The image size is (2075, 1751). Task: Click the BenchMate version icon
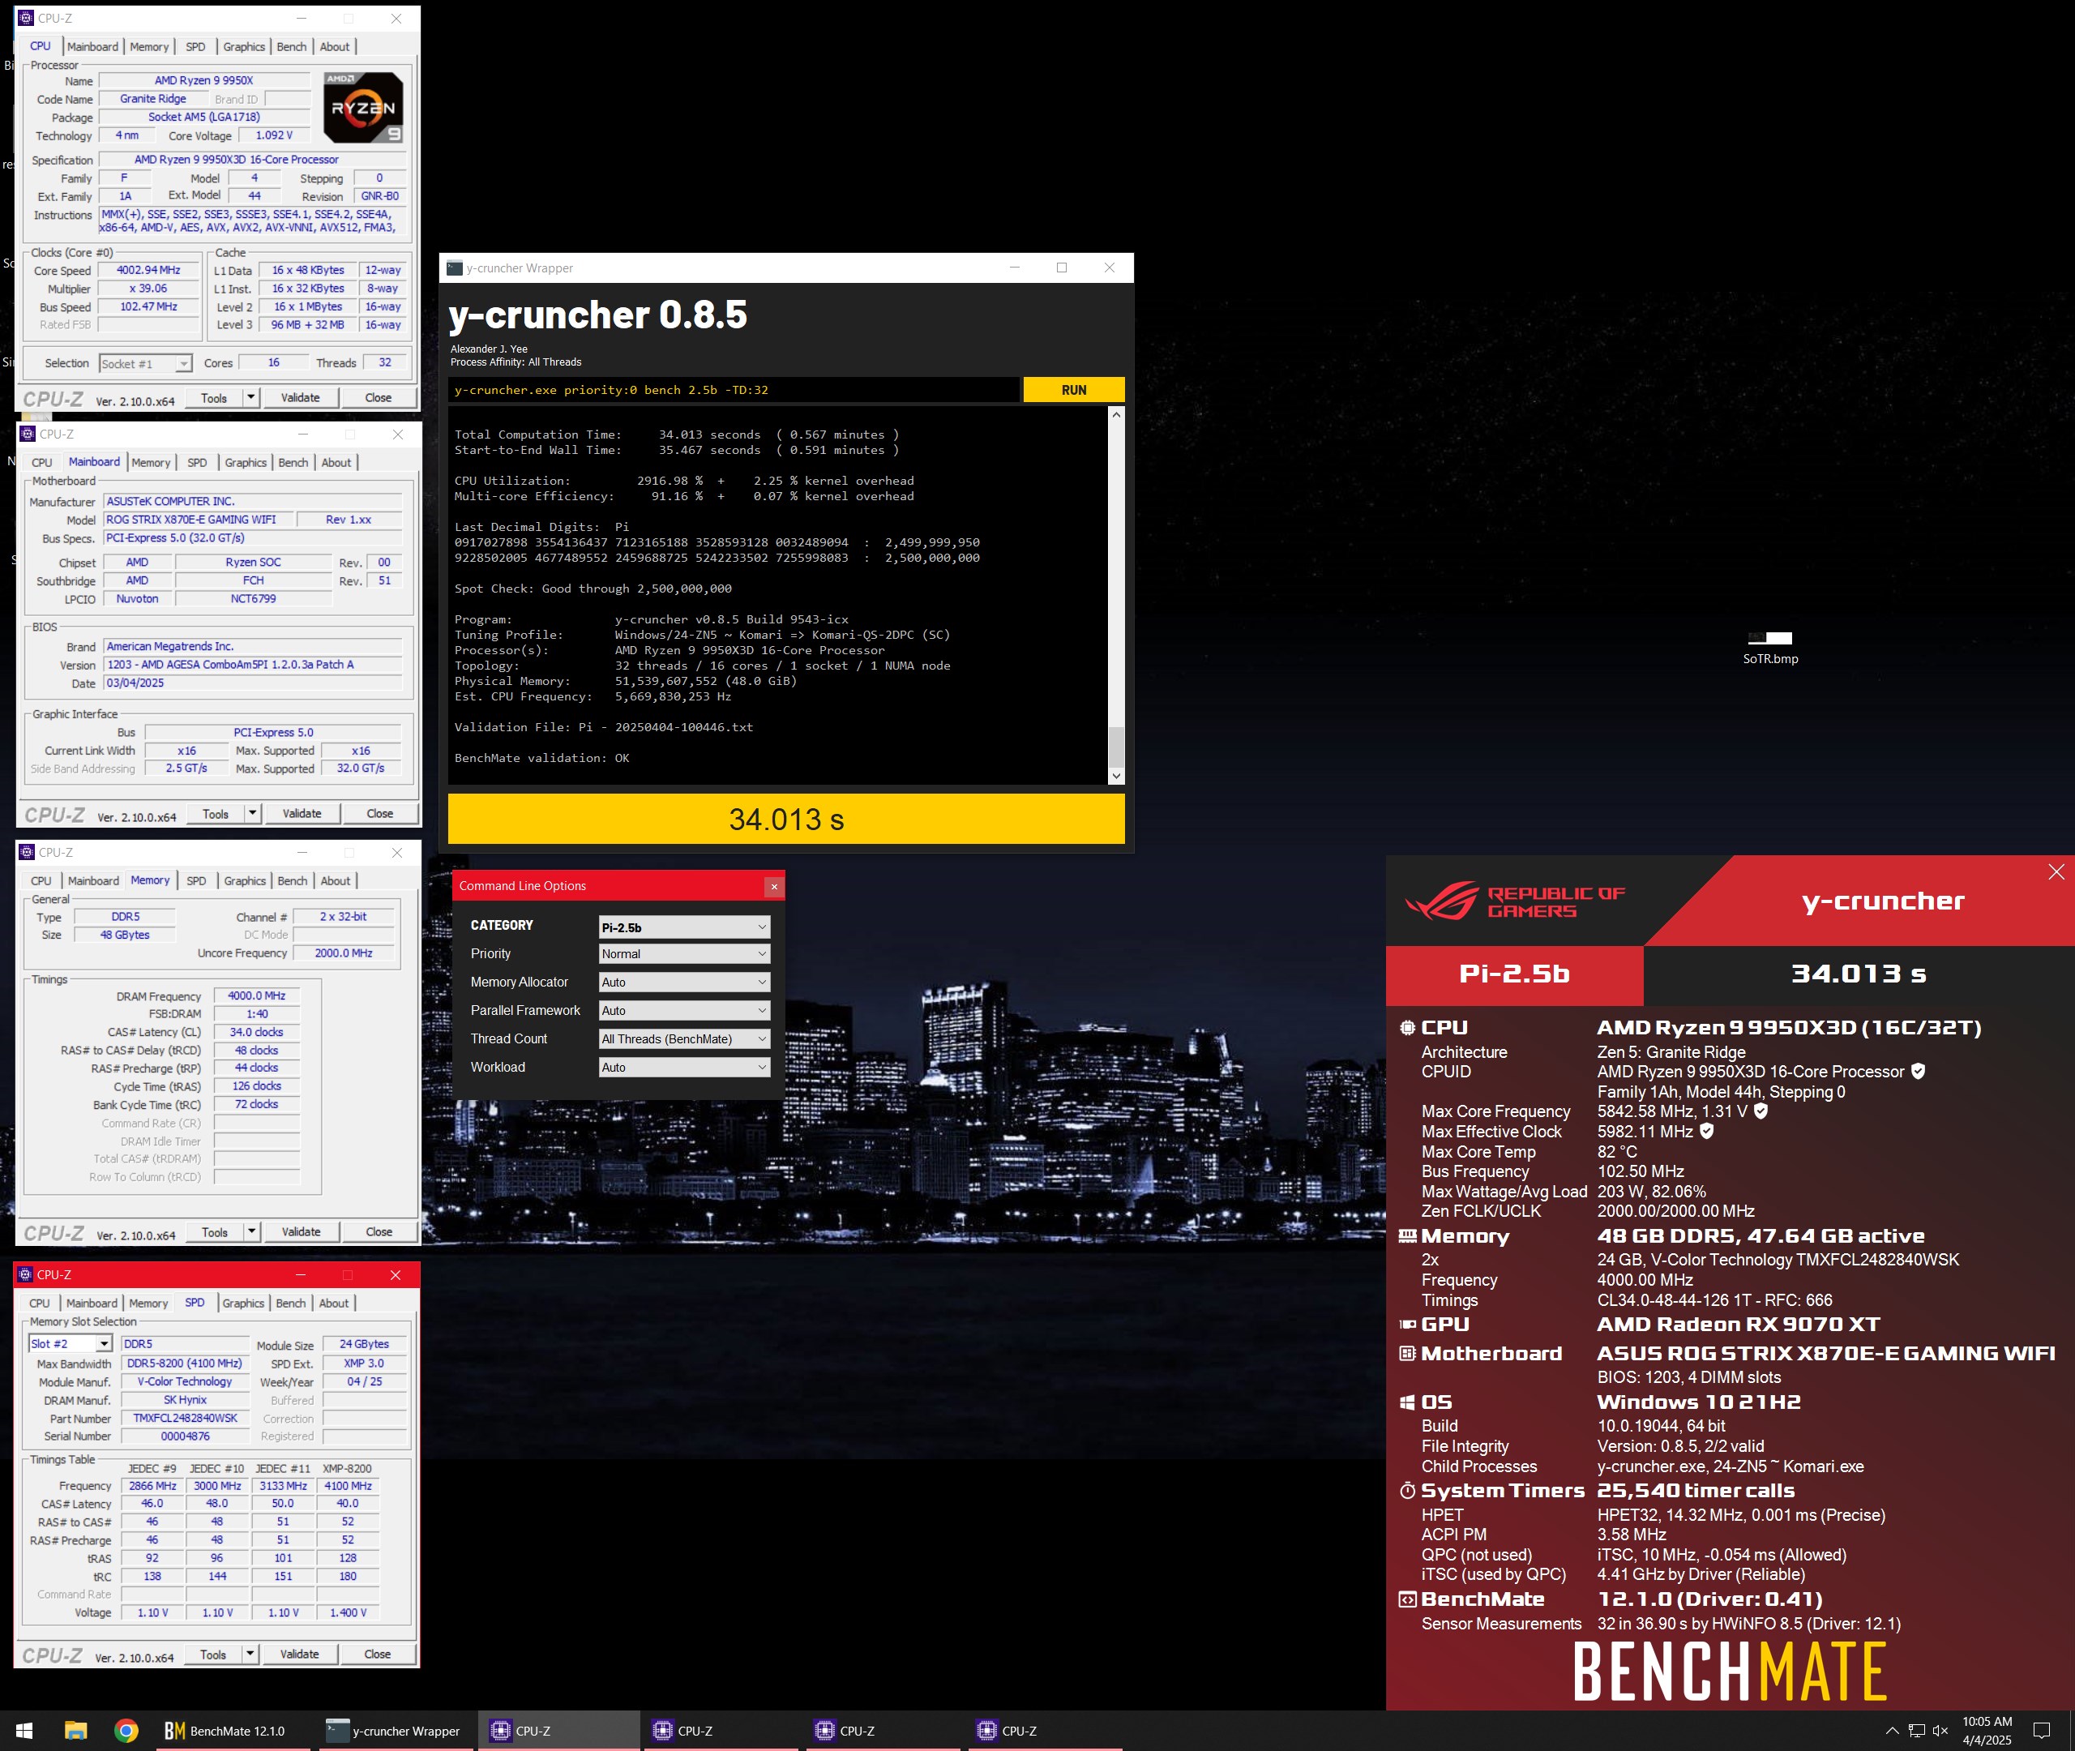point(1407,1600)
